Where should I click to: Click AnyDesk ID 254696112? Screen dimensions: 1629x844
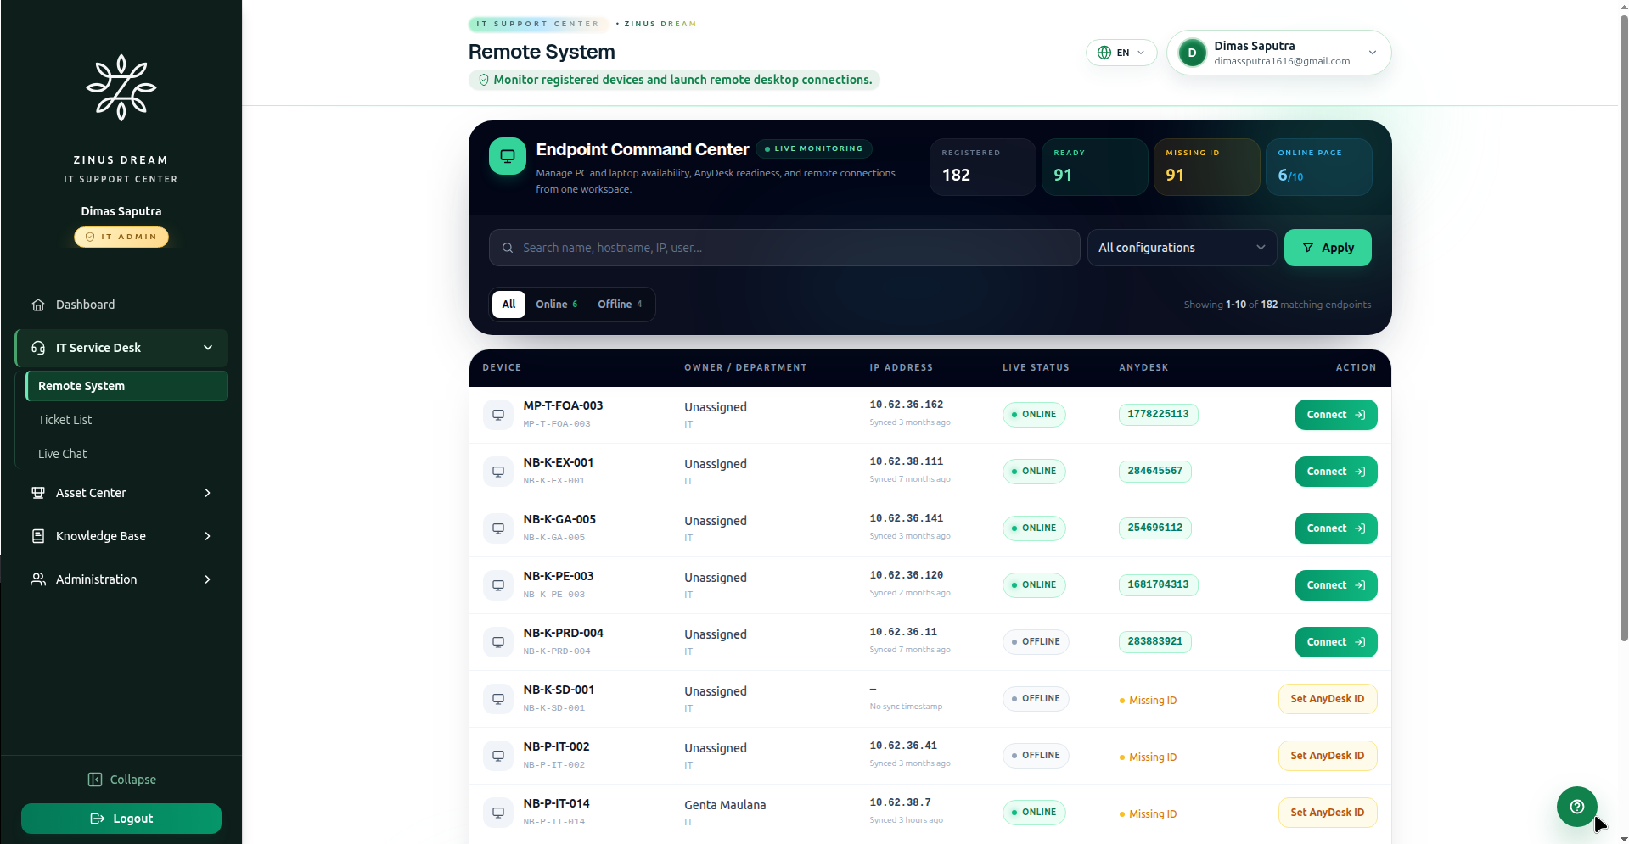pos(1154,528)
